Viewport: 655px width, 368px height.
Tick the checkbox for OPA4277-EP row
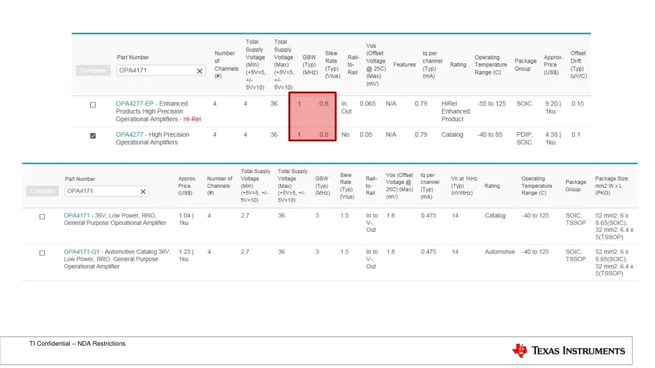(x=93, y=105)
